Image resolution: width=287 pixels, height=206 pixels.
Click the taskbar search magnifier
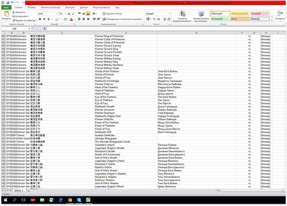pos(14,200)
